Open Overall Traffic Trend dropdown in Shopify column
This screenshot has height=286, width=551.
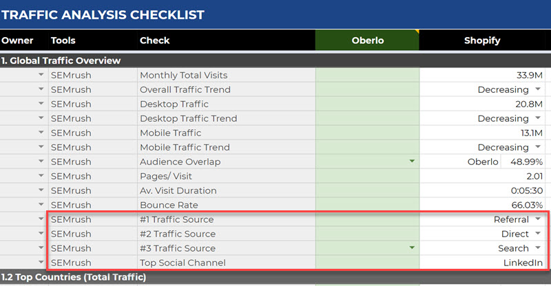point(537,90)
